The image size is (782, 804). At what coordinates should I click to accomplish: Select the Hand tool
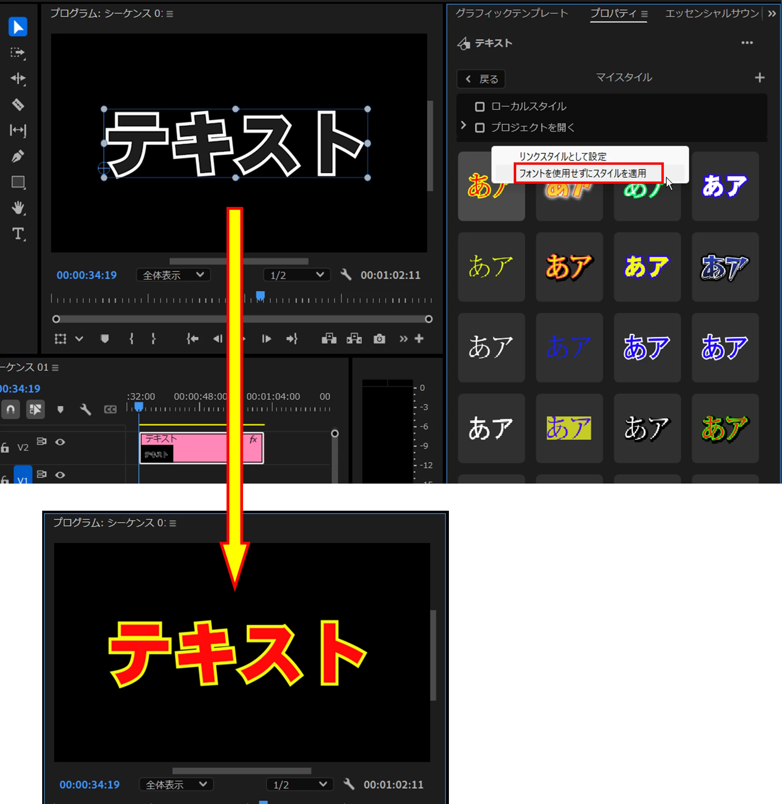18,208
